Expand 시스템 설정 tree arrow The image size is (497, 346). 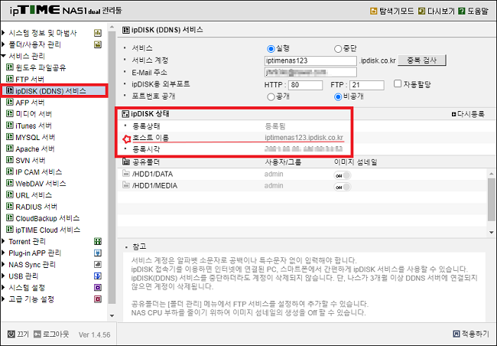(x=4, y=288)
